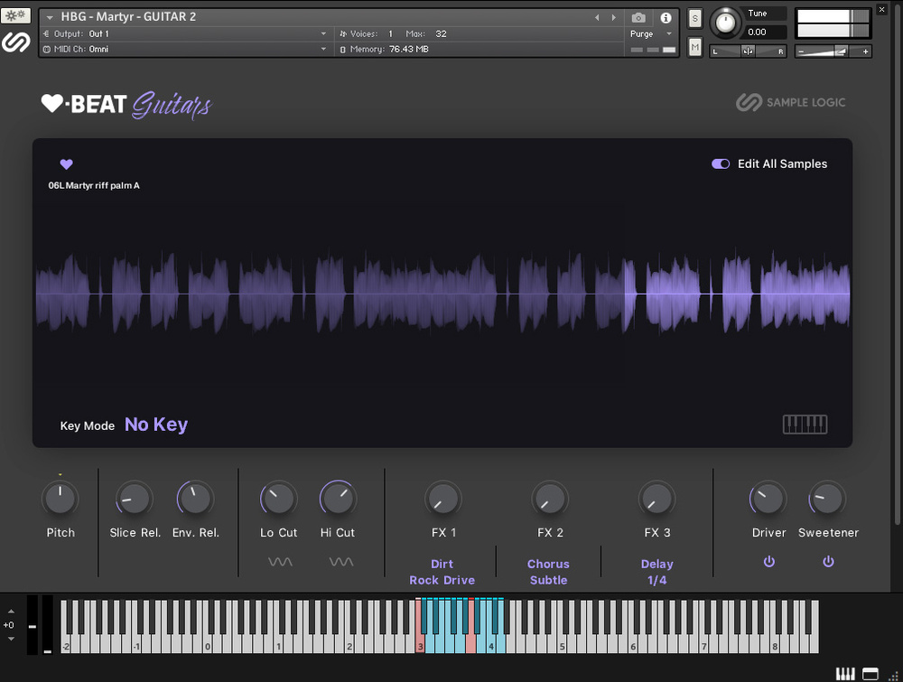Click the purple heart favorite icon
This screenshot has width=903, height=682.
(66, 164)
